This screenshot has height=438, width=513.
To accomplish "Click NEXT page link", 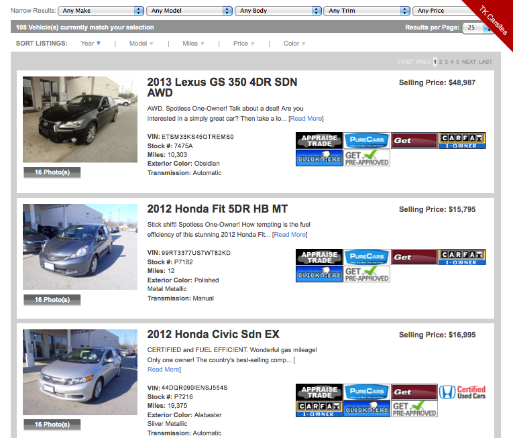I will coord(469,62).
